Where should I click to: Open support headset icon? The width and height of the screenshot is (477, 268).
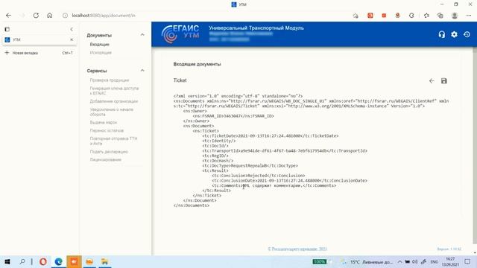(442, 35)
